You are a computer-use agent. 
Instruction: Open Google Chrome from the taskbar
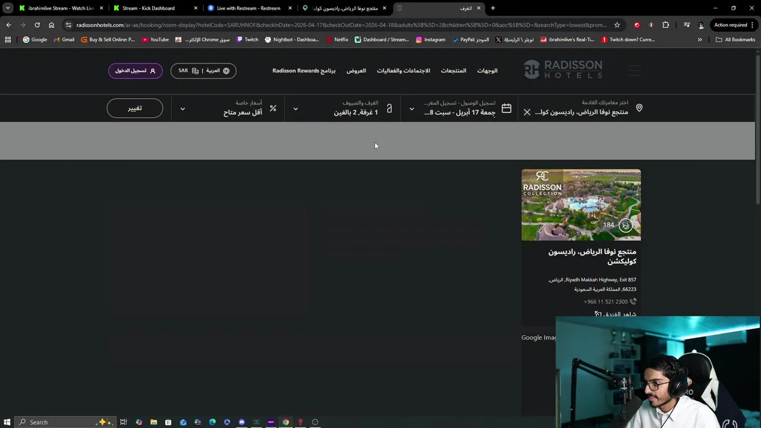coord(285,422)
